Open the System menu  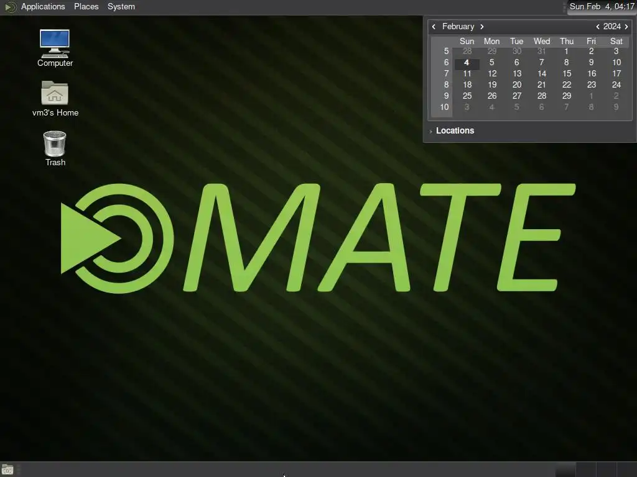121,6
